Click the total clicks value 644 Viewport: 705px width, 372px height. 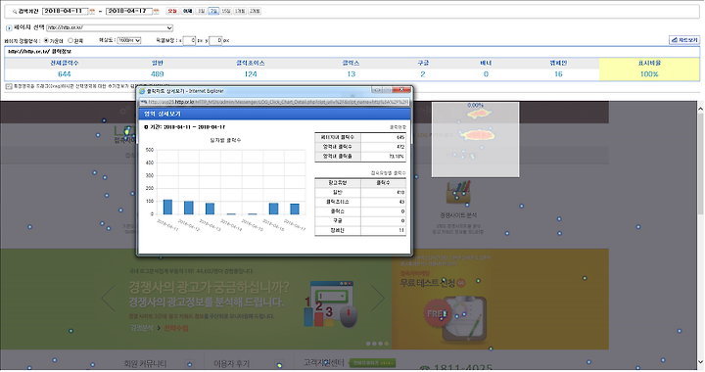coord(65,74)
